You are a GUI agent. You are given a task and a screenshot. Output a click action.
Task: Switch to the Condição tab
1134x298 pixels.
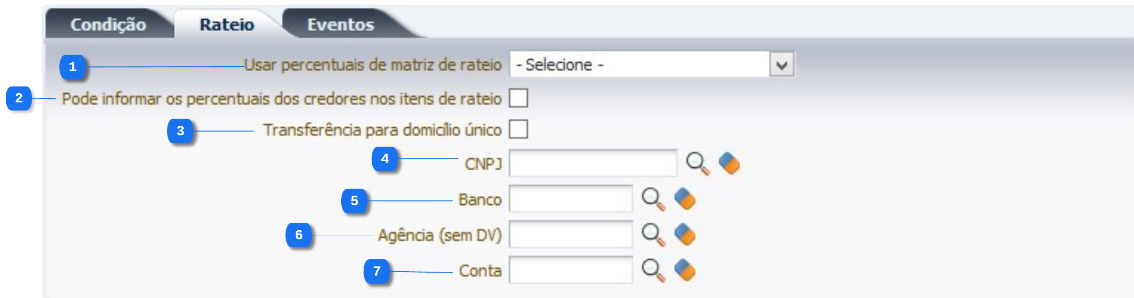pyautogui.click(x=108, y=24)
